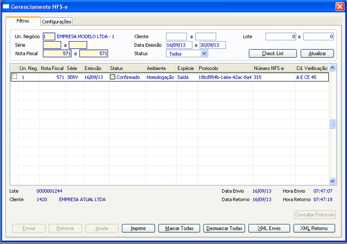Select protocol cell 18bd954b-1a6e-42ac-8a4

[225, 77]
